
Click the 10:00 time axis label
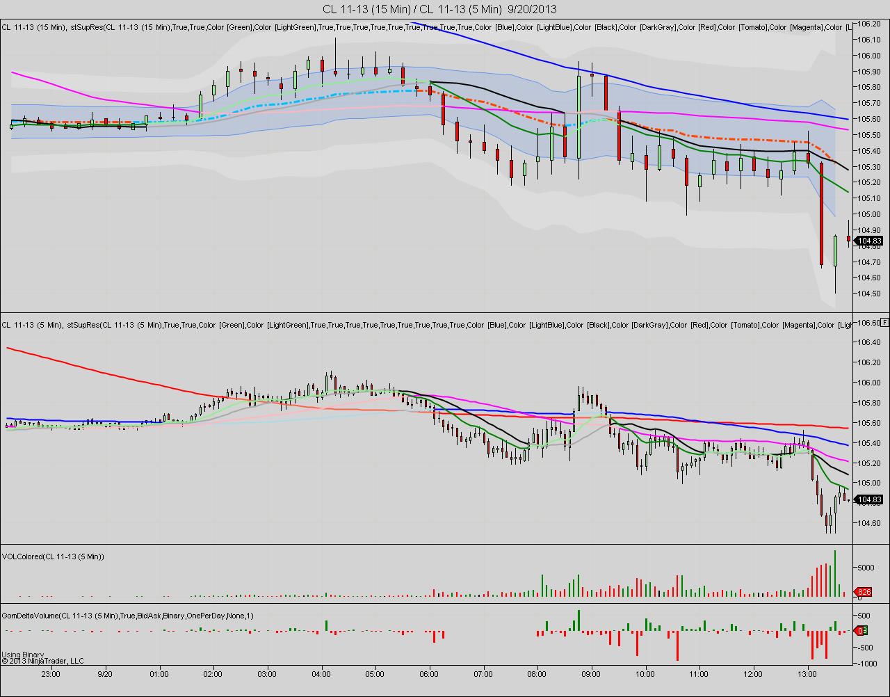point(645,674)
